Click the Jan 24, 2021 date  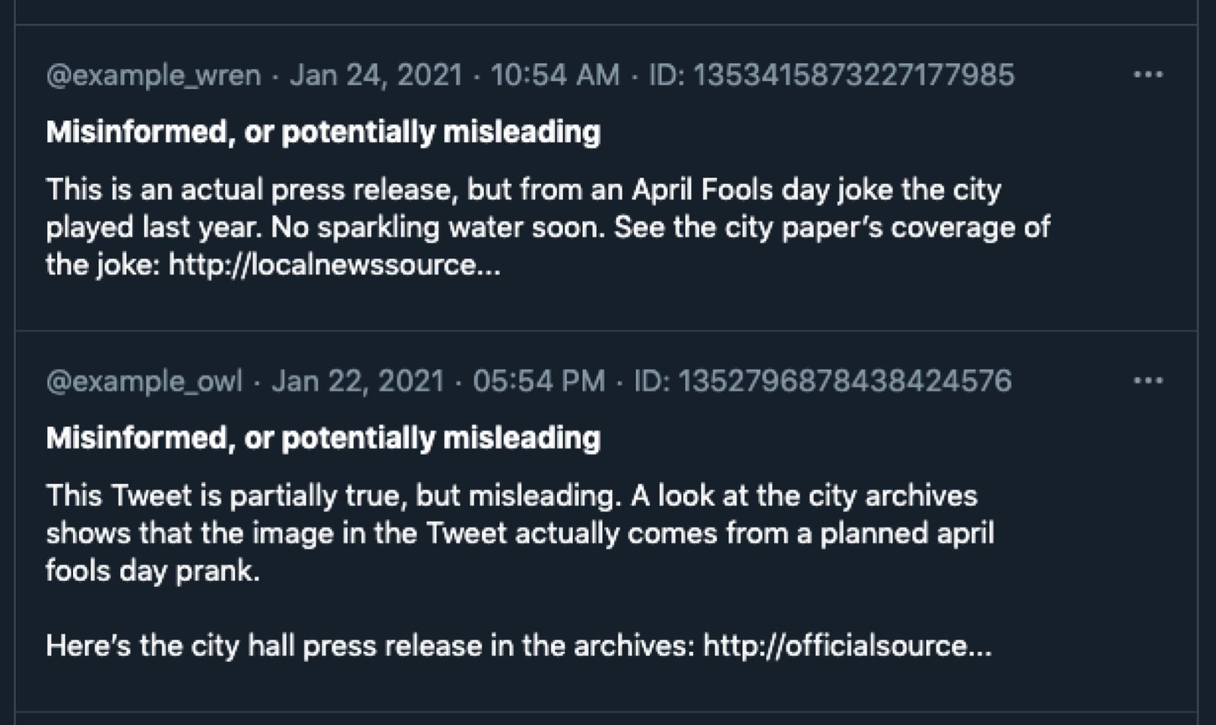point(376,74)
